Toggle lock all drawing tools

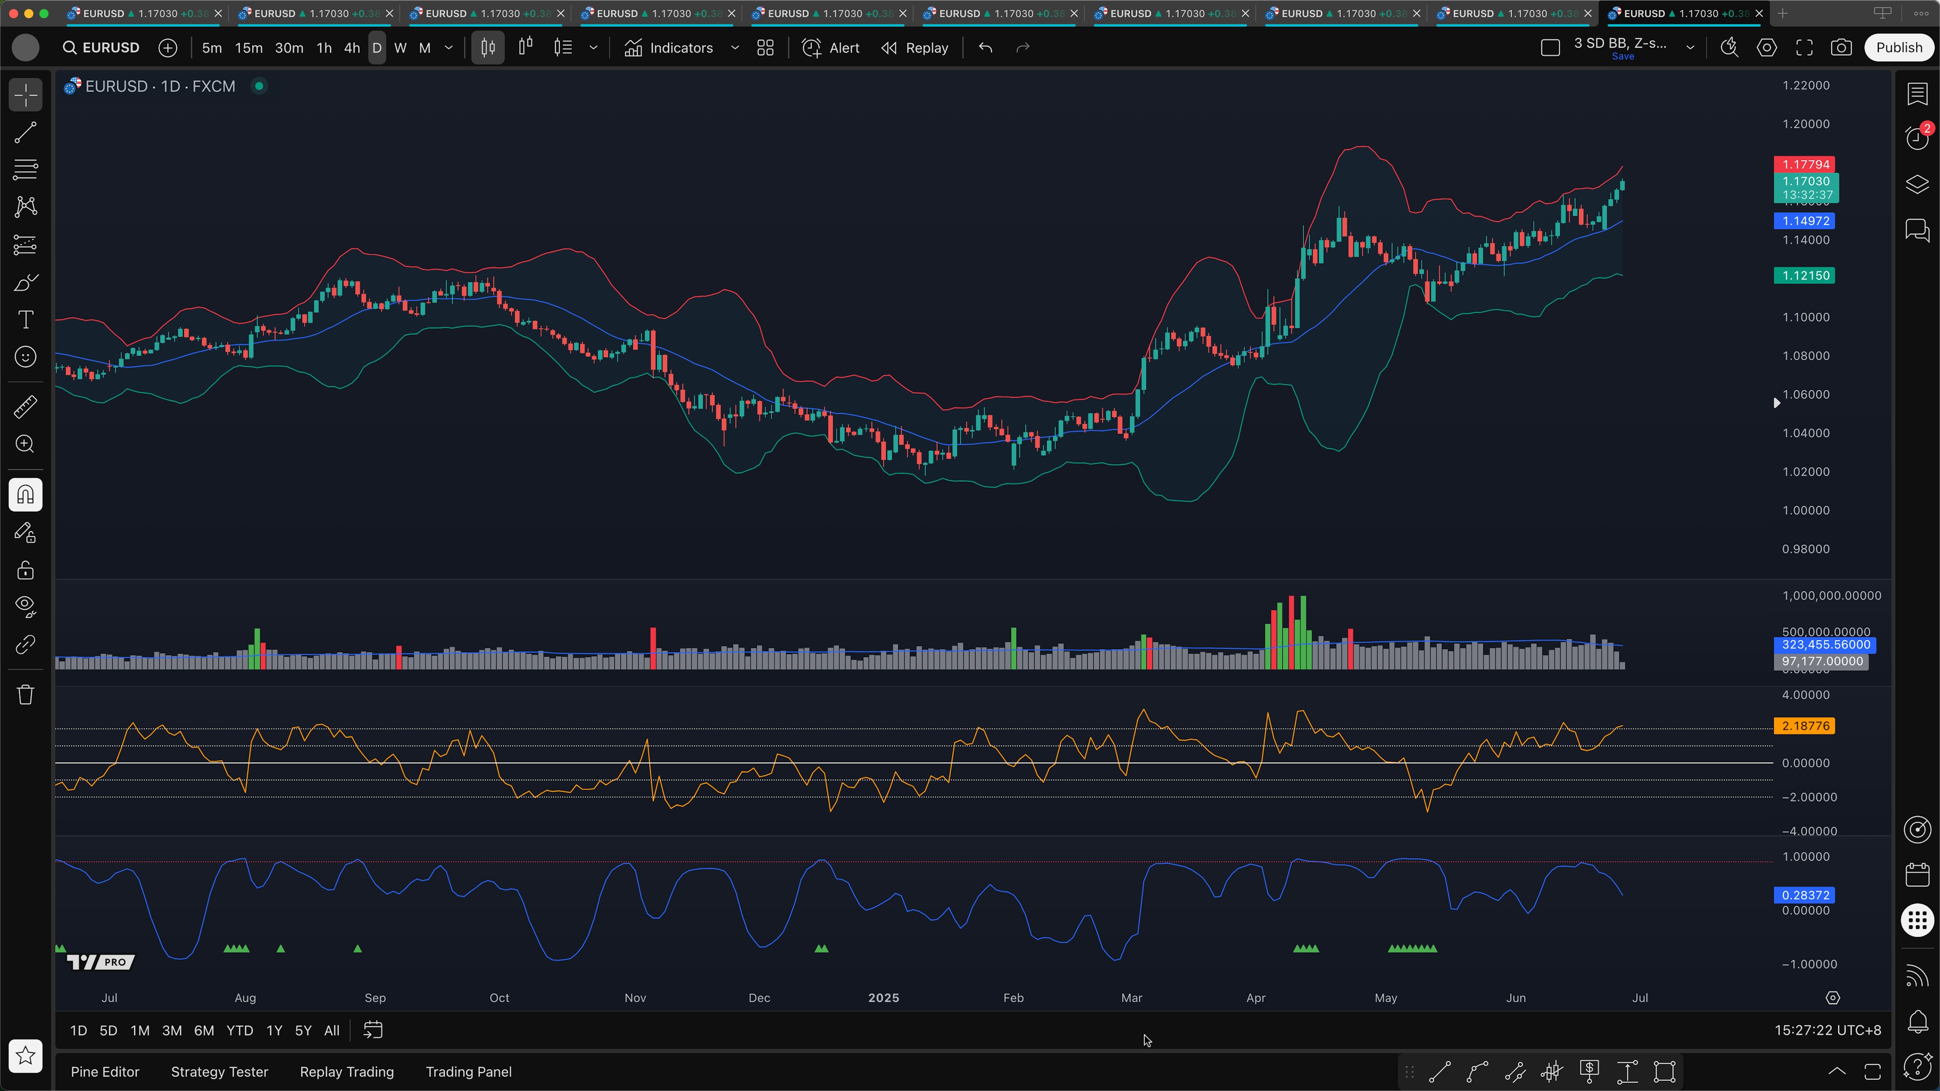tap(26, 570)
